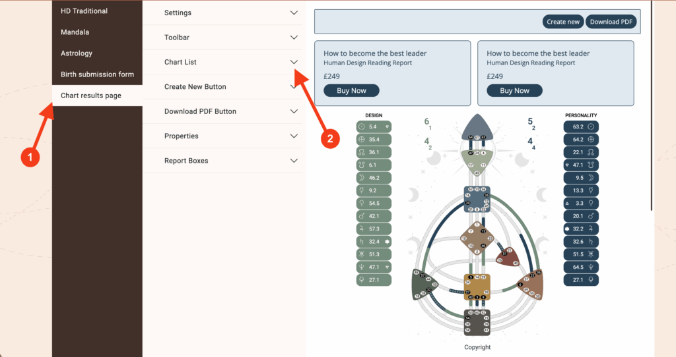Expand the Settings section
Screen dimensions: 676x357
222,13
